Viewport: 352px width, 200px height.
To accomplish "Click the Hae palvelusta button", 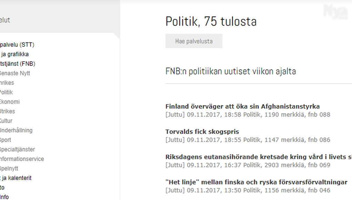I will [x=194, y=41].
